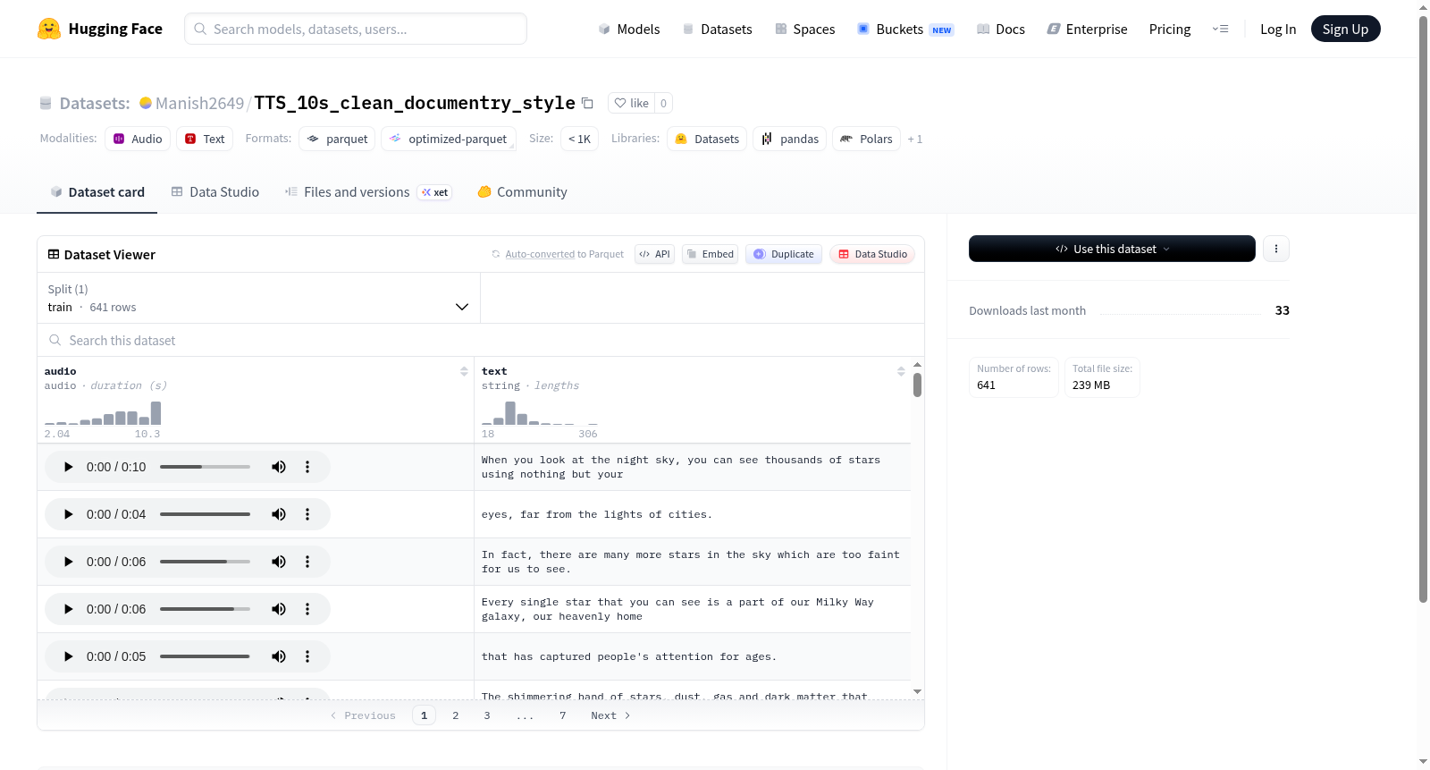Expand the Split train dropdown
This screenshot has width=1430, height=770.
click(x=258, y=298)
